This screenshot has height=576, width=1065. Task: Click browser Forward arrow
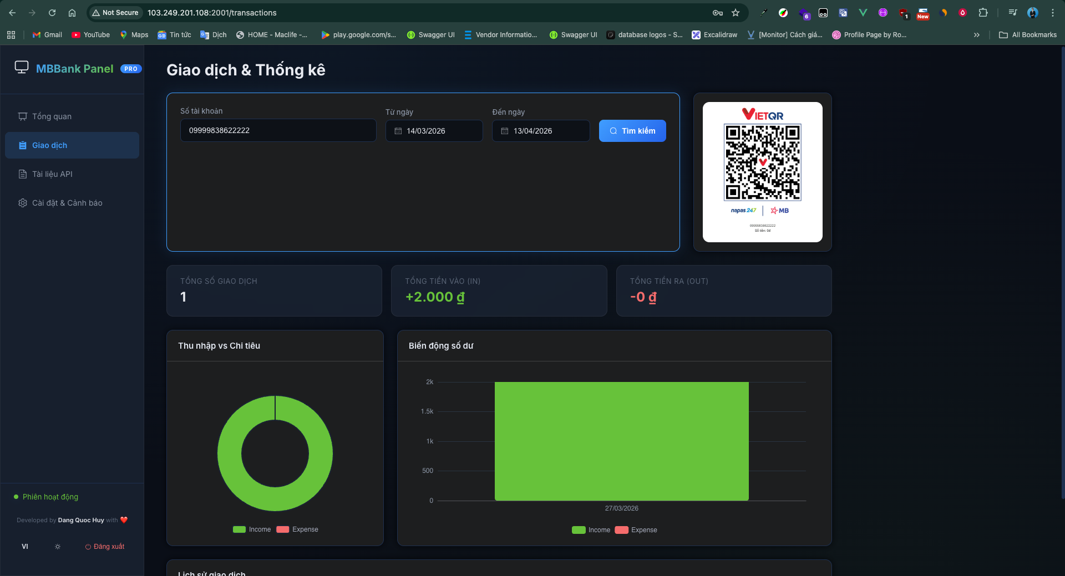point(32,13)
